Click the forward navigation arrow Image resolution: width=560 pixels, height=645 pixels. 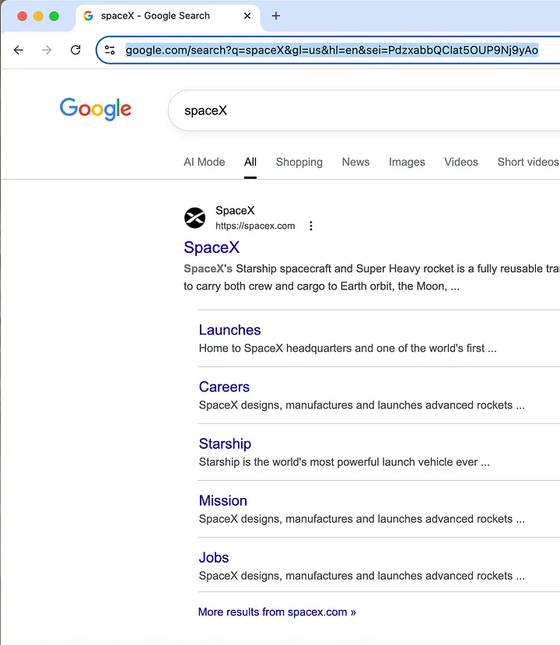[x=46, y=50]
